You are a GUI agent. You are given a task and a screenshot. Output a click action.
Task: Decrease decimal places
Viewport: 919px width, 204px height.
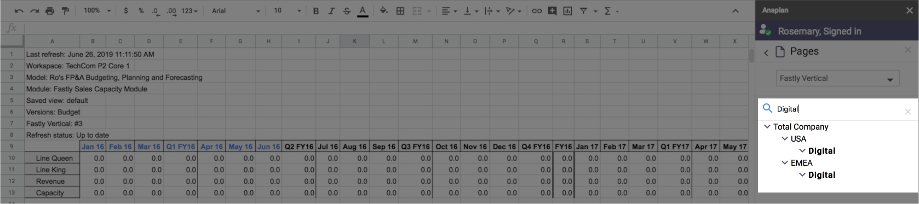click(156, 11)
